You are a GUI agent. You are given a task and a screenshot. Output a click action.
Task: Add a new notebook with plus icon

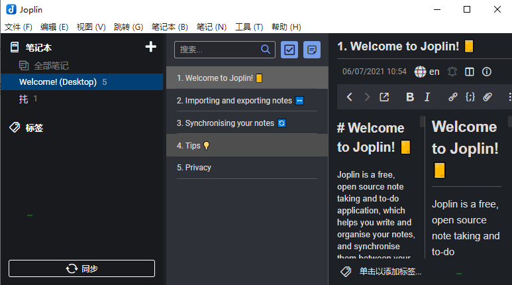150,47
